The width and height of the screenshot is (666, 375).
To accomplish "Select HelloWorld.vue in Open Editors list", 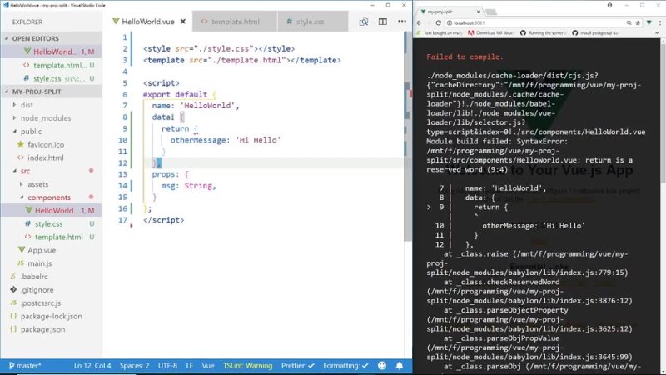I will [51, 52].
